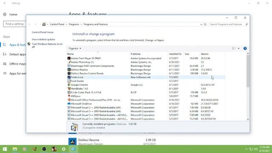Open Turn Windows features on or off
The height and width of the screenshot is (153, 272).
(47, 45)
